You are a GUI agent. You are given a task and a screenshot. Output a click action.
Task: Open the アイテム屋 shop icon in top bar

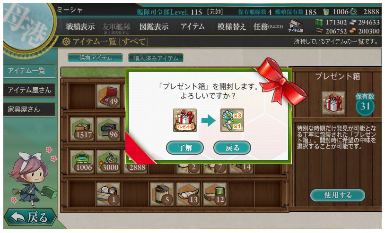(296, 26)
